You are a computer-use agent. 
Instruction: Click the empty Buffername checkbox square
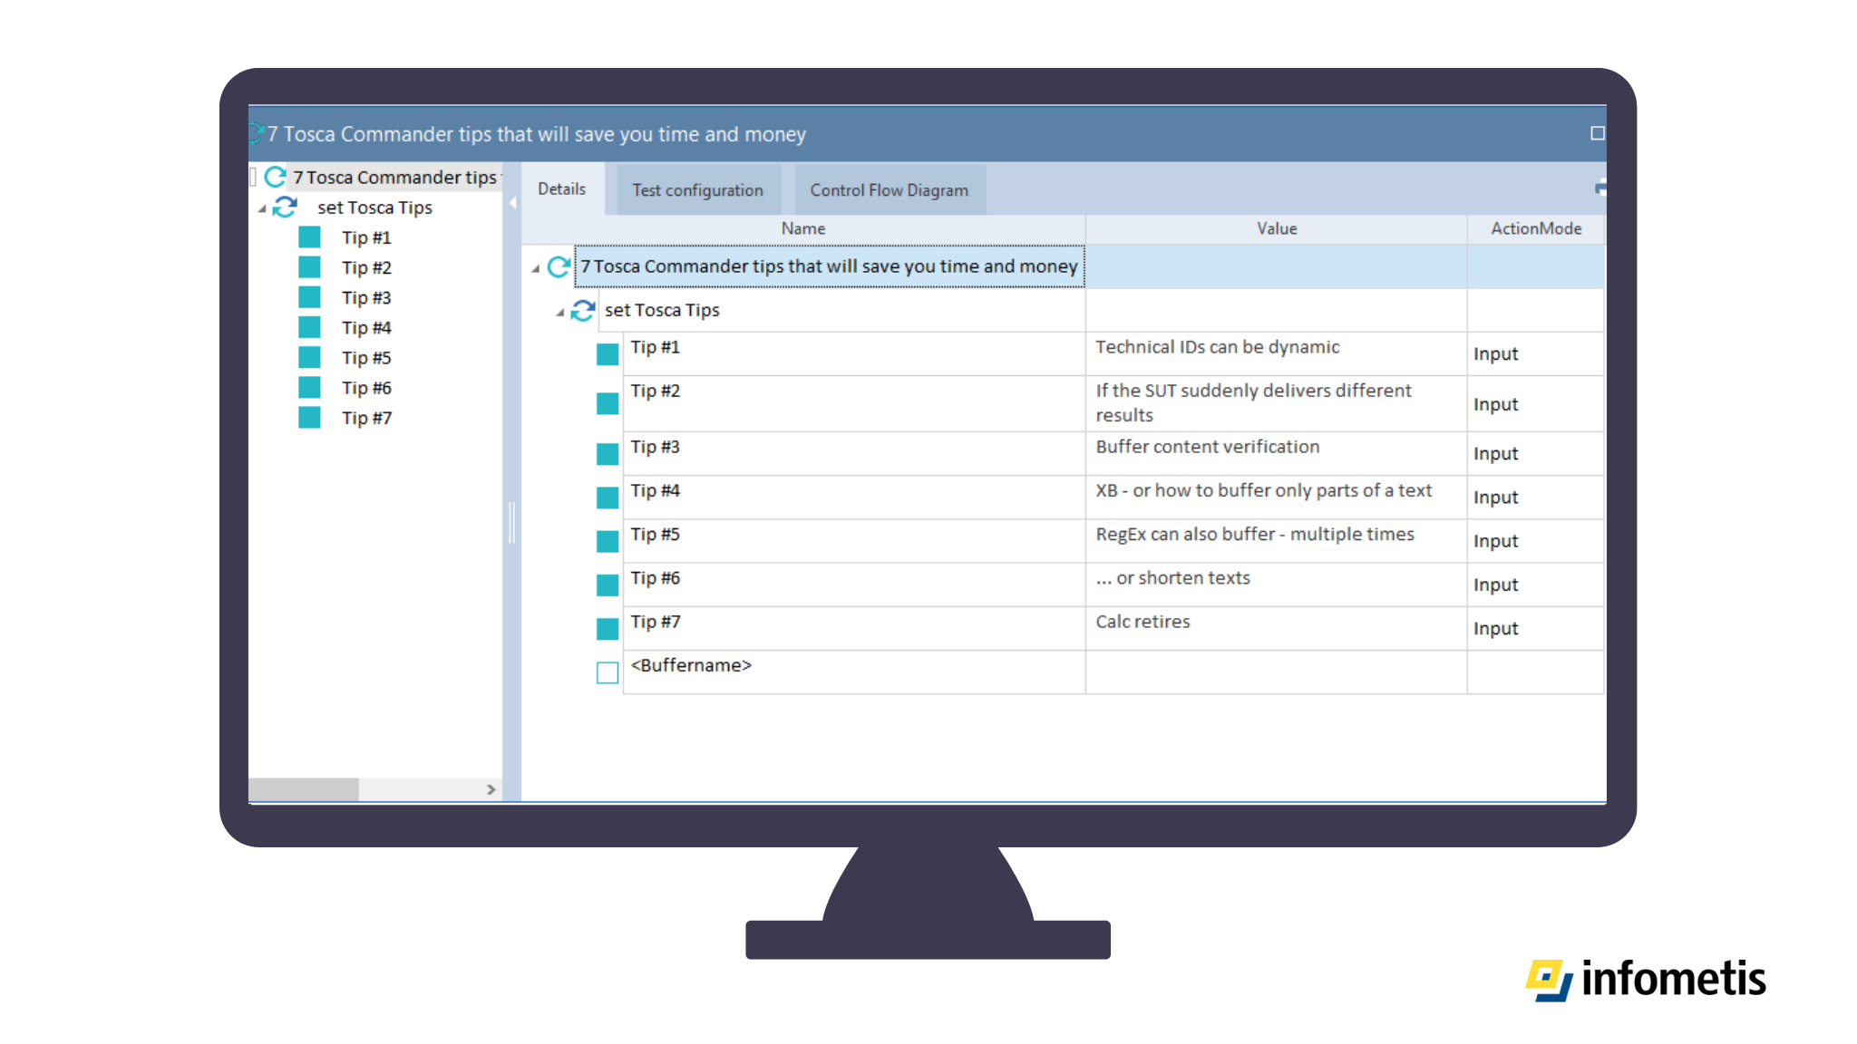pyautogui.click(x=607, y=672)
